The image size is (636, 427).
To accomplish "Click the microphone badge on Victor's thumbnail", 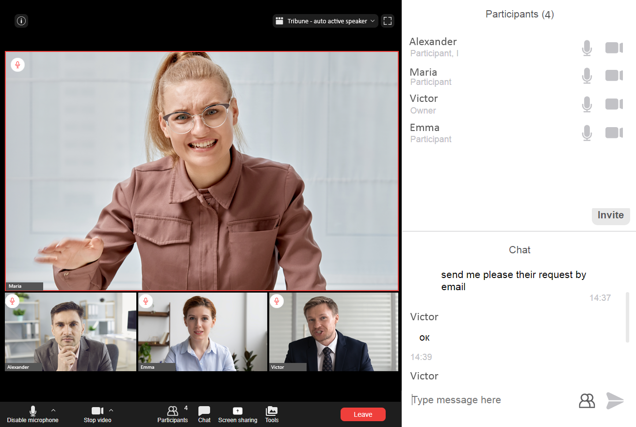I will pos(277,301).
